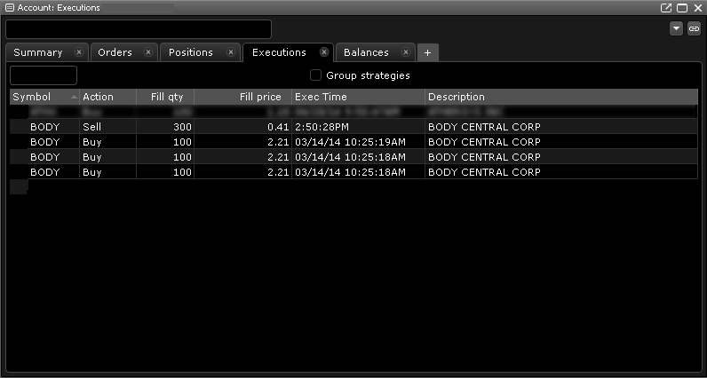Click exec time 03/14/14 10:25:19AM cell
707x378 pixels.
point(359,142)
